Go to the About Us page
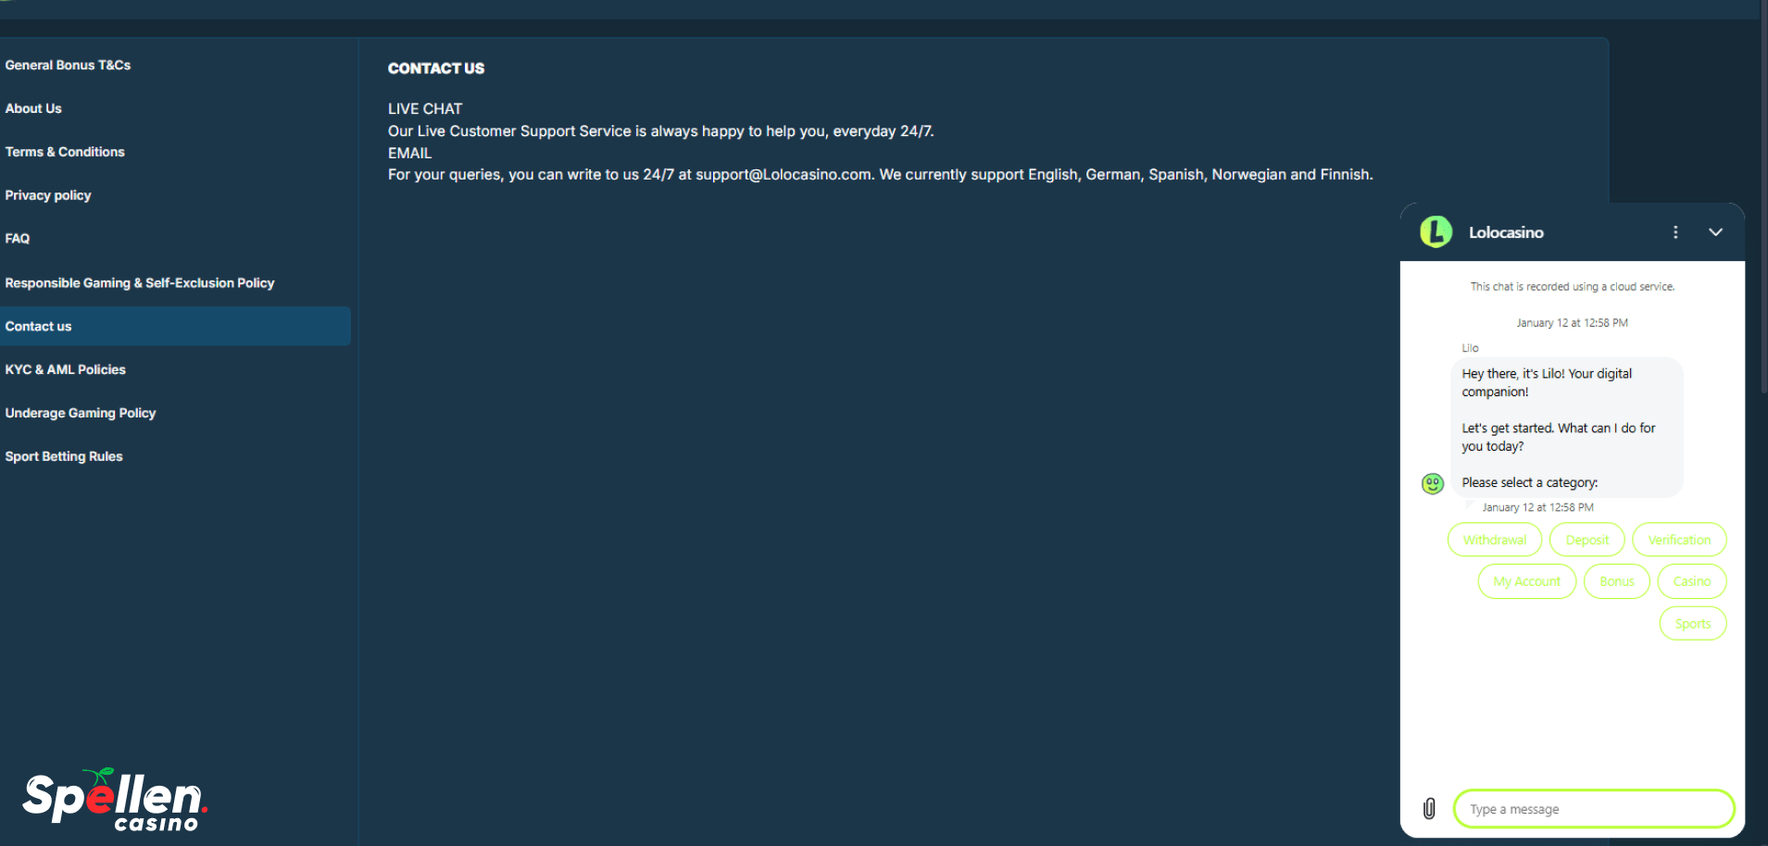Viewport: 1768px width, 846px height. click(x=33, y=108)
